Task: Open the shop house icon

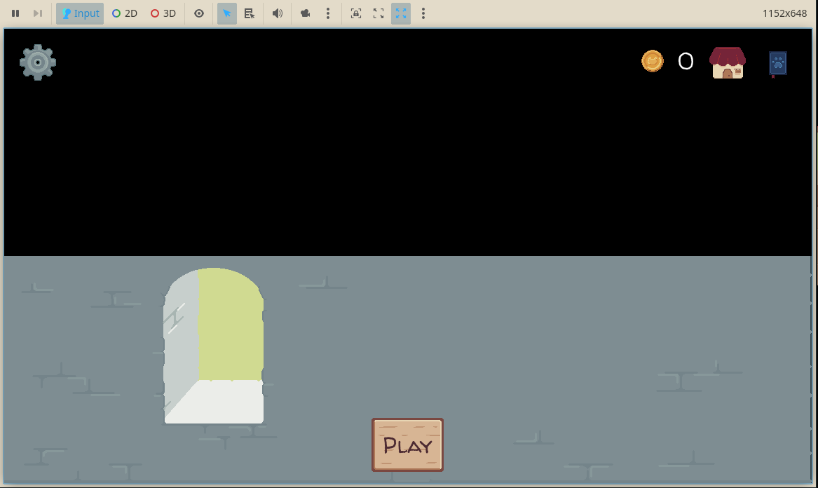Action: click(728, 63)
